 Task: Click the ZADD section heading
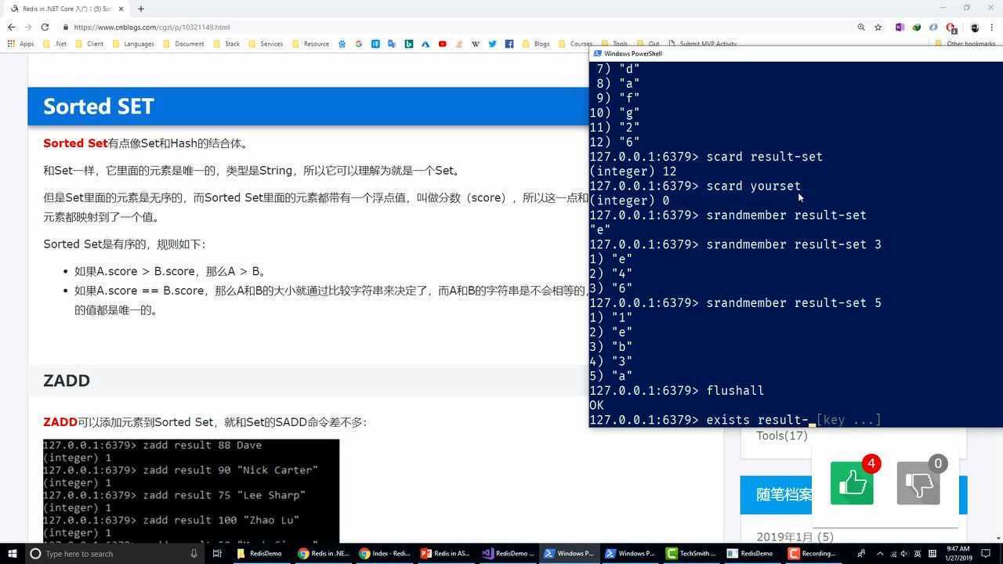[67, 381]
